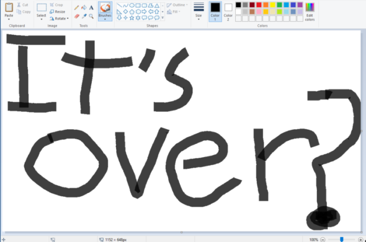Click the zoom slider handle
This screenshot has width=366, height=242.
point(342,239)
